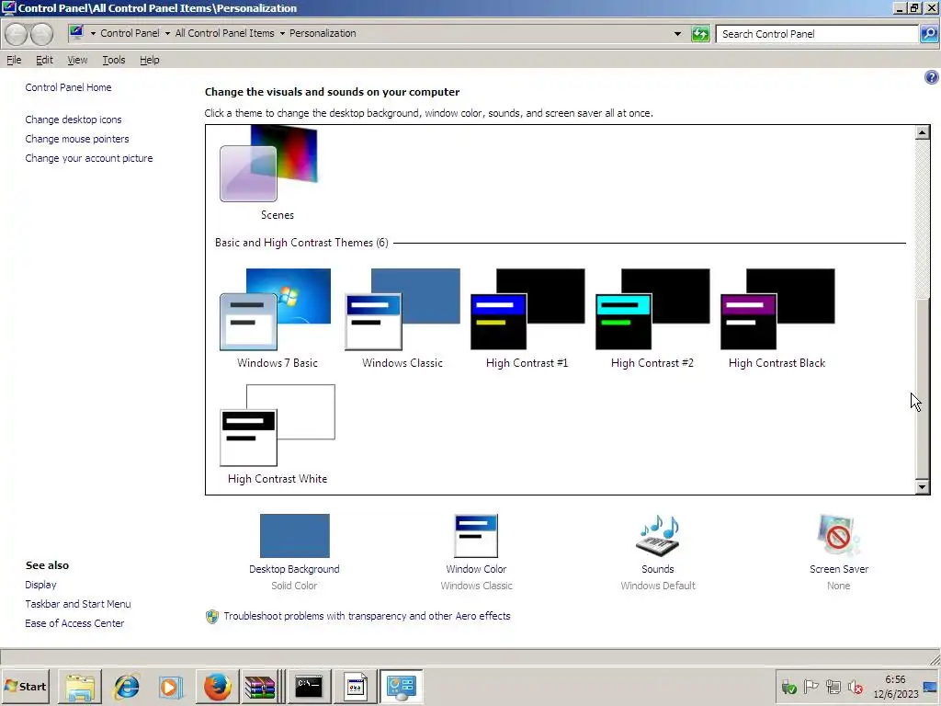
Task: Open the View menu
Action: [77, 60]
